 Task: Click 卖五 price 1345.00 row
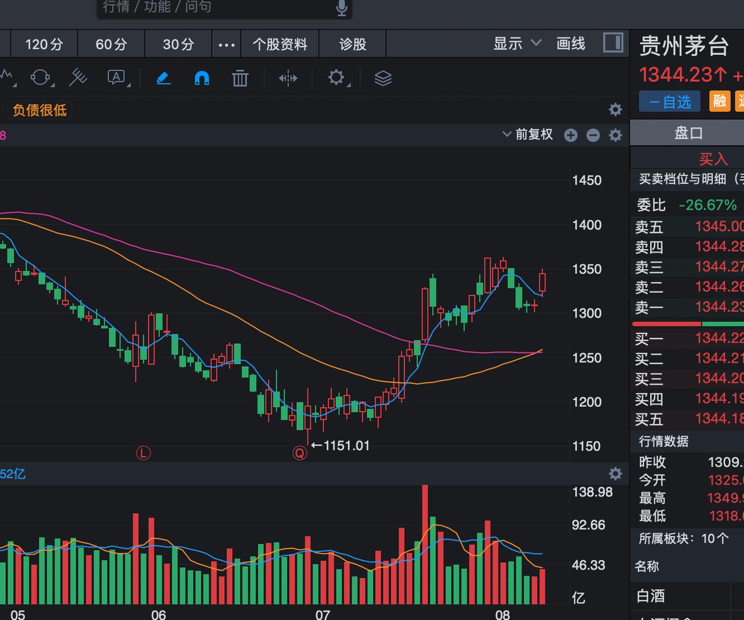click(x=688, y=226)
